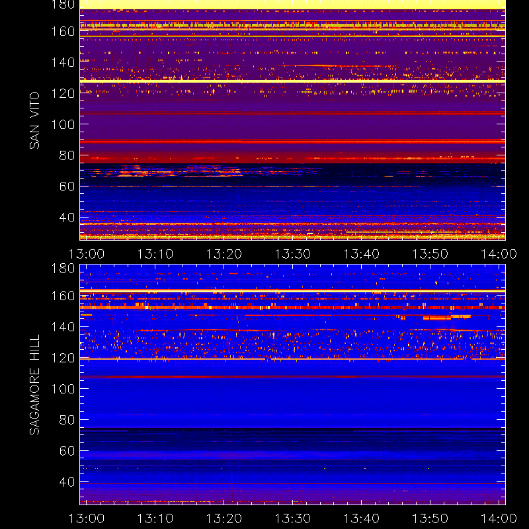Select the 120 tick label on Sagamore Hill plot
Screen dimensions: 529x529
(63, 358)
